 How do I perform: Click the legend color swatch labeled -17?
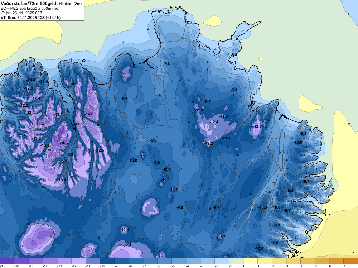(7, 261)
